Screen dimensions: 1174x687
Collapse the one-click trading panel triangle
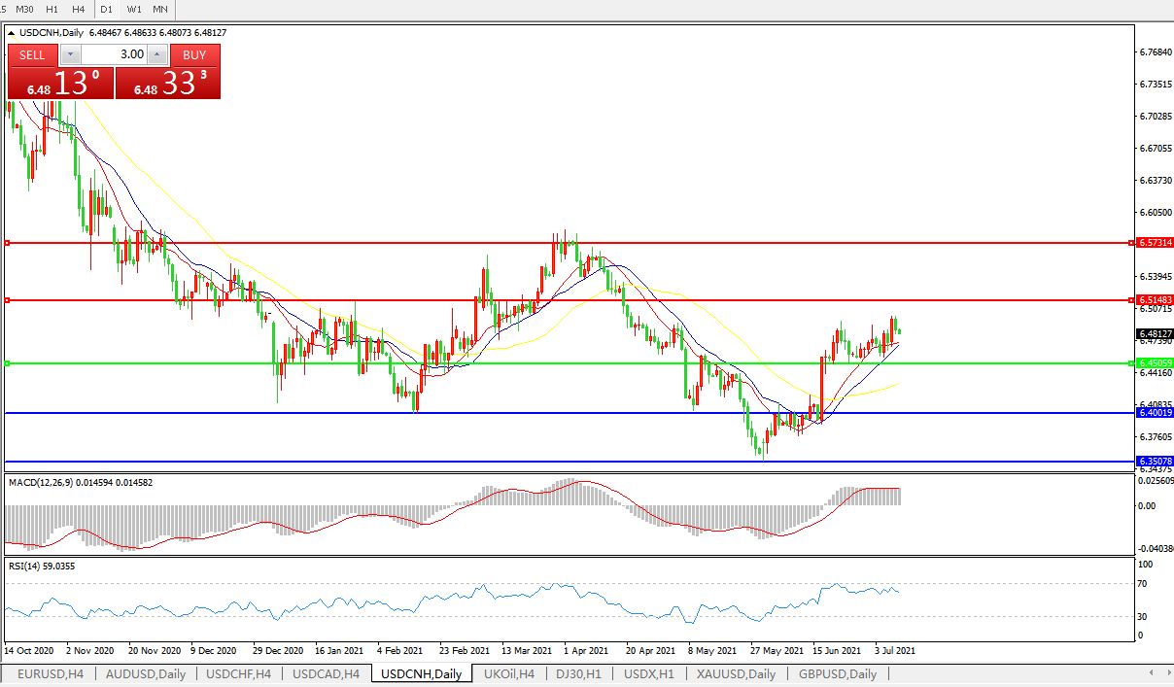[x=12, y=32]
